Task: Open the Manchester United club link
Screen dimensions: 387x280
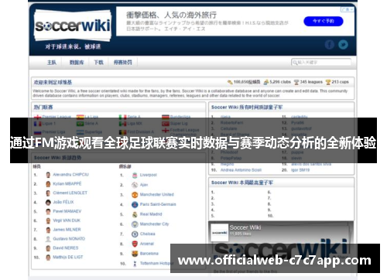Action: tap(157, 195)
